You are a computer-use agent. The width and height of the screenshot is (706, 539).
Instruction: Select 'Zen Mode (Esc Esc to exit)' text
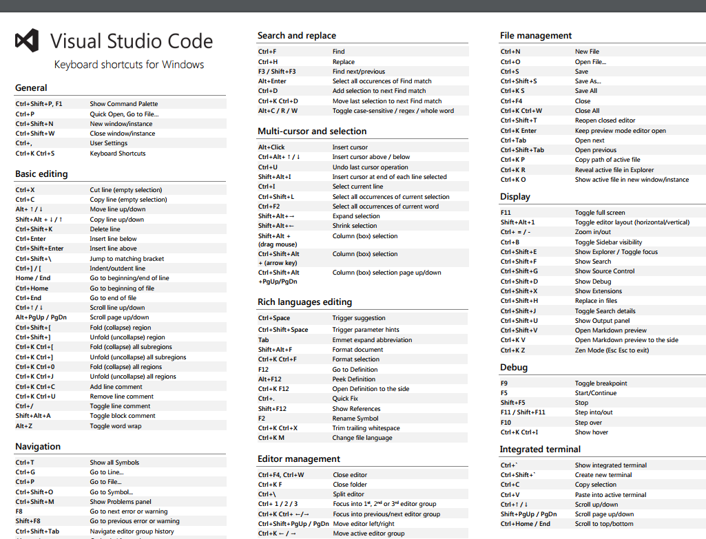coord(612,350)
